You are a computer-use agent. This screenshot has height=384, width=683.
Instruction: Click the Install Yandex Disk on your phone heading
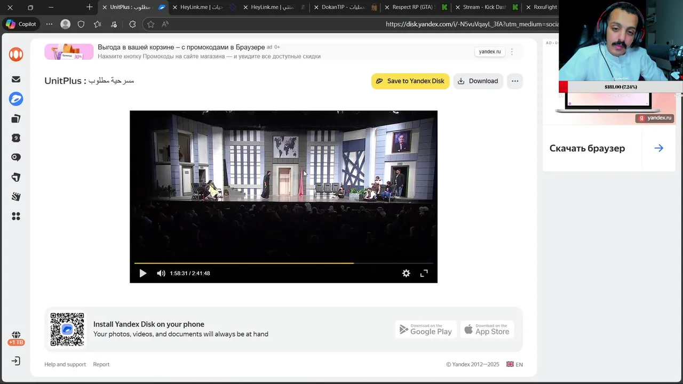click(149, 324)
